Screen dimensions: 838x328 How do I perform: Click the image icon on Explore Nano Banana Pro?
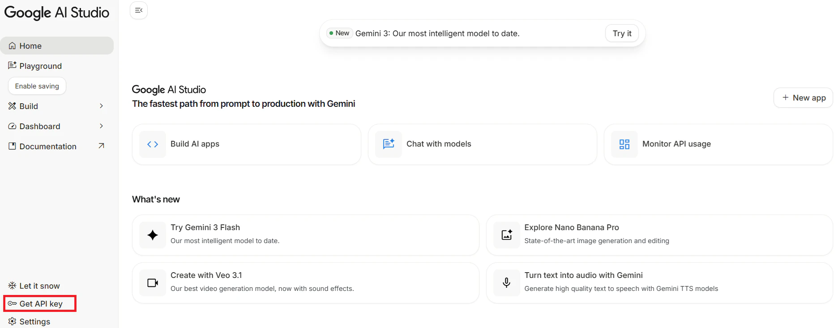click(x=507, y=235)
